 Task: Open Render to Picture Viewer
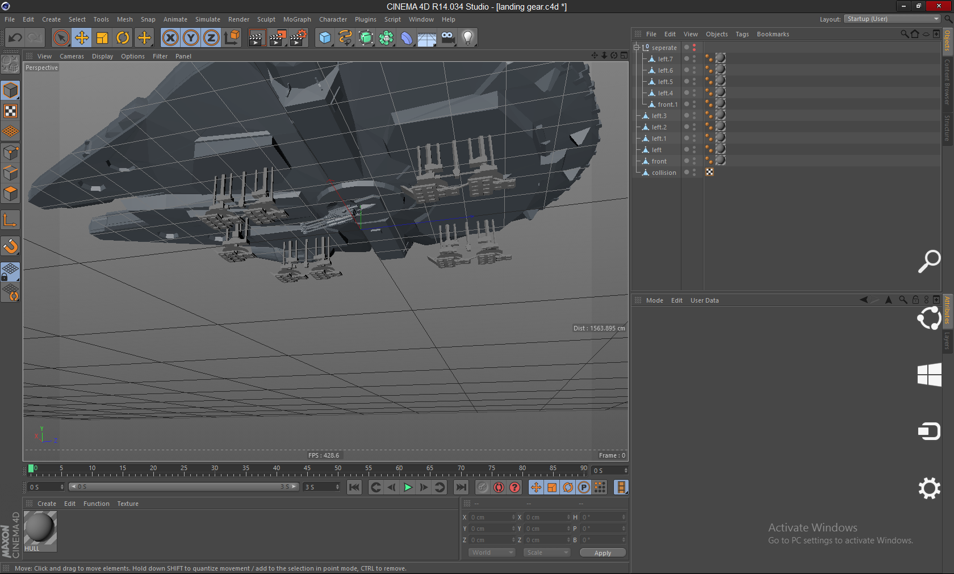(x=277, y=38)
